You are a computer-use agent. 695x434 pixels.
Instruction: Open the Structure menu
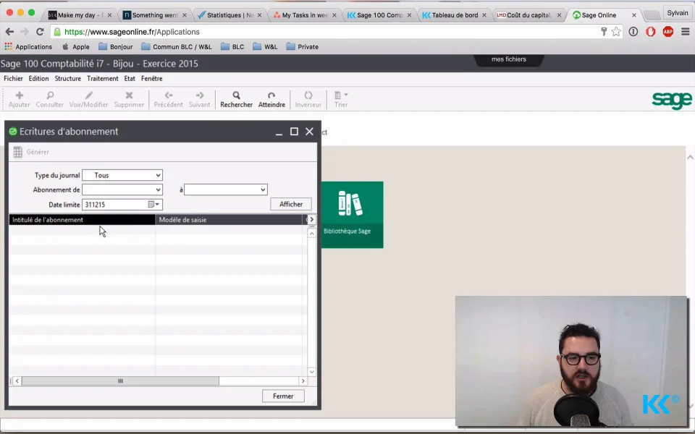click(68, 78)
